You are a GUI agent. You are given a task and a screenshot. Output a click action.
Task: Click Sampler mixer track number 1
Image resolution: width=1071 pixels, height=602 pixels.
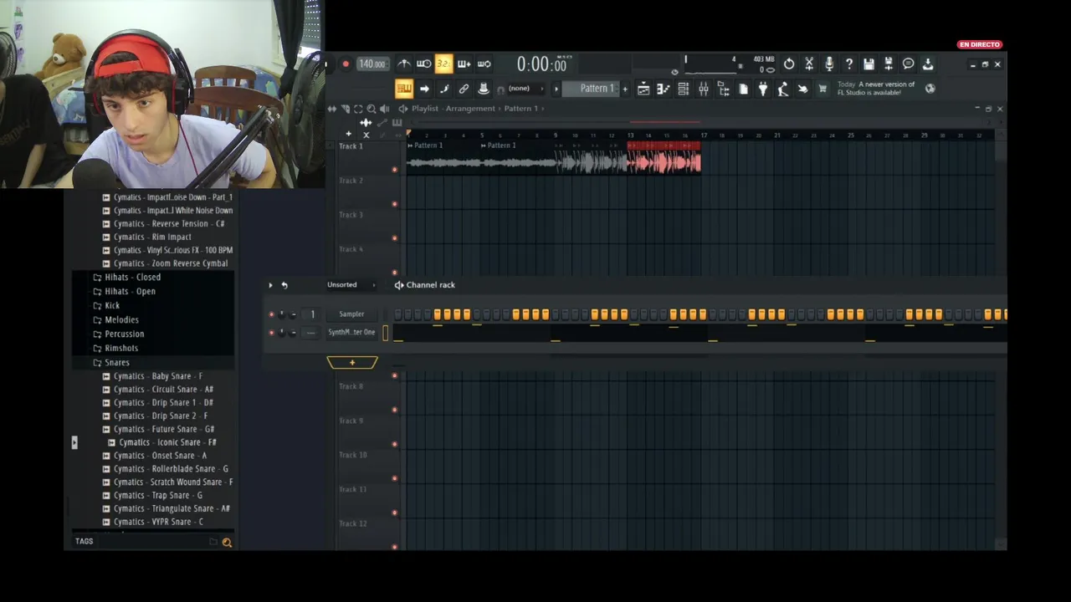(x=312, y=314)
